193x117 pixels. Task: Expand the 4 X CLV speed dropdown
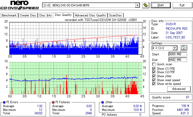[175, 48]
